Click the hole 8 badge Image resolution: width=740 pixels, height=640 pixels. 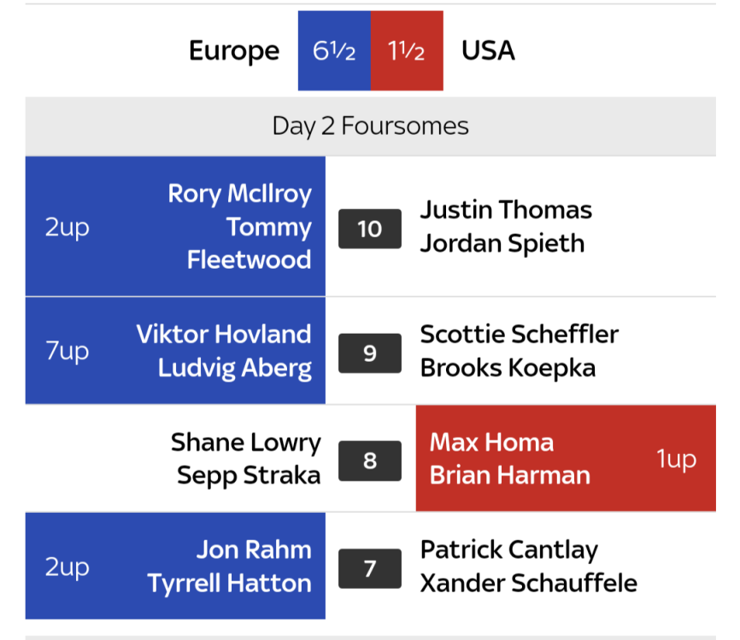tap(370, 461)
